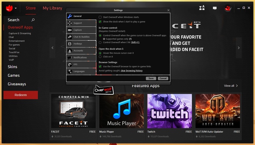Image resolution: width=255 pixels, height=145 pixels.
Task: Select Control Overwolf when I hit hotkey
Action: [x=100, y=42]
